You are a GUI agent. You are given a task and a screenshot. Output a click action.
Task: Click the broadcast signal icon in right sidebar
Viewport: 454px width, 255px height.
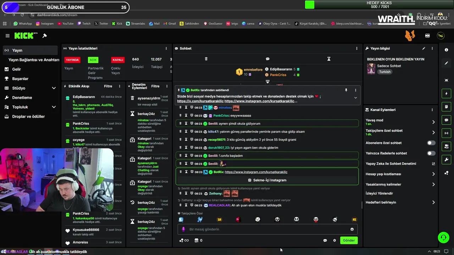[x=446, y=133]
